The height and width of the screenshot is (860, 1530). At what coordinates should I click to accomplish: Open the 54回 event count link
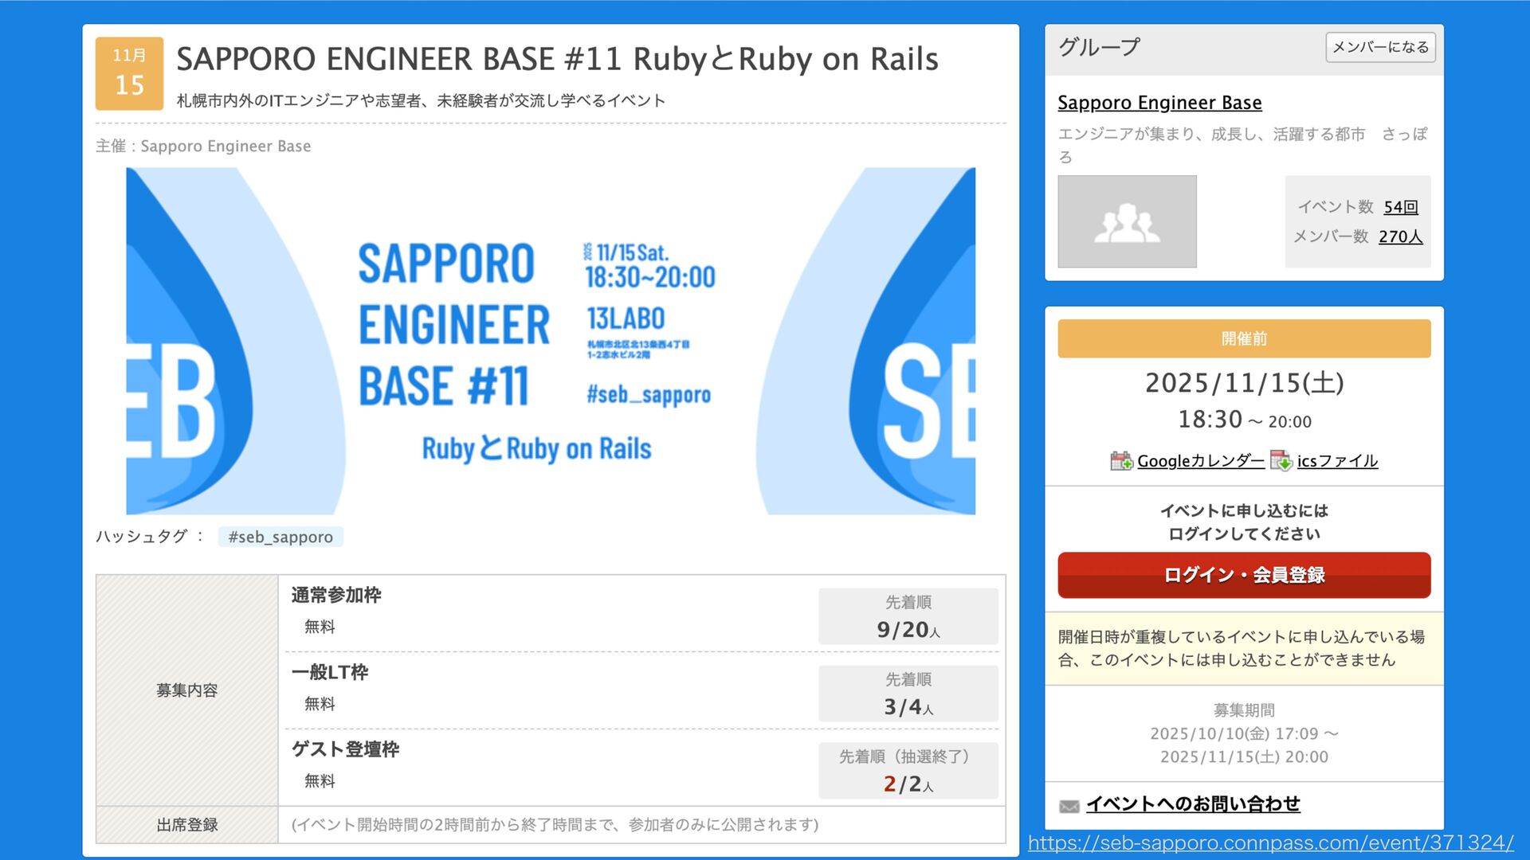pyautogui.click(x=1401, y=207)
